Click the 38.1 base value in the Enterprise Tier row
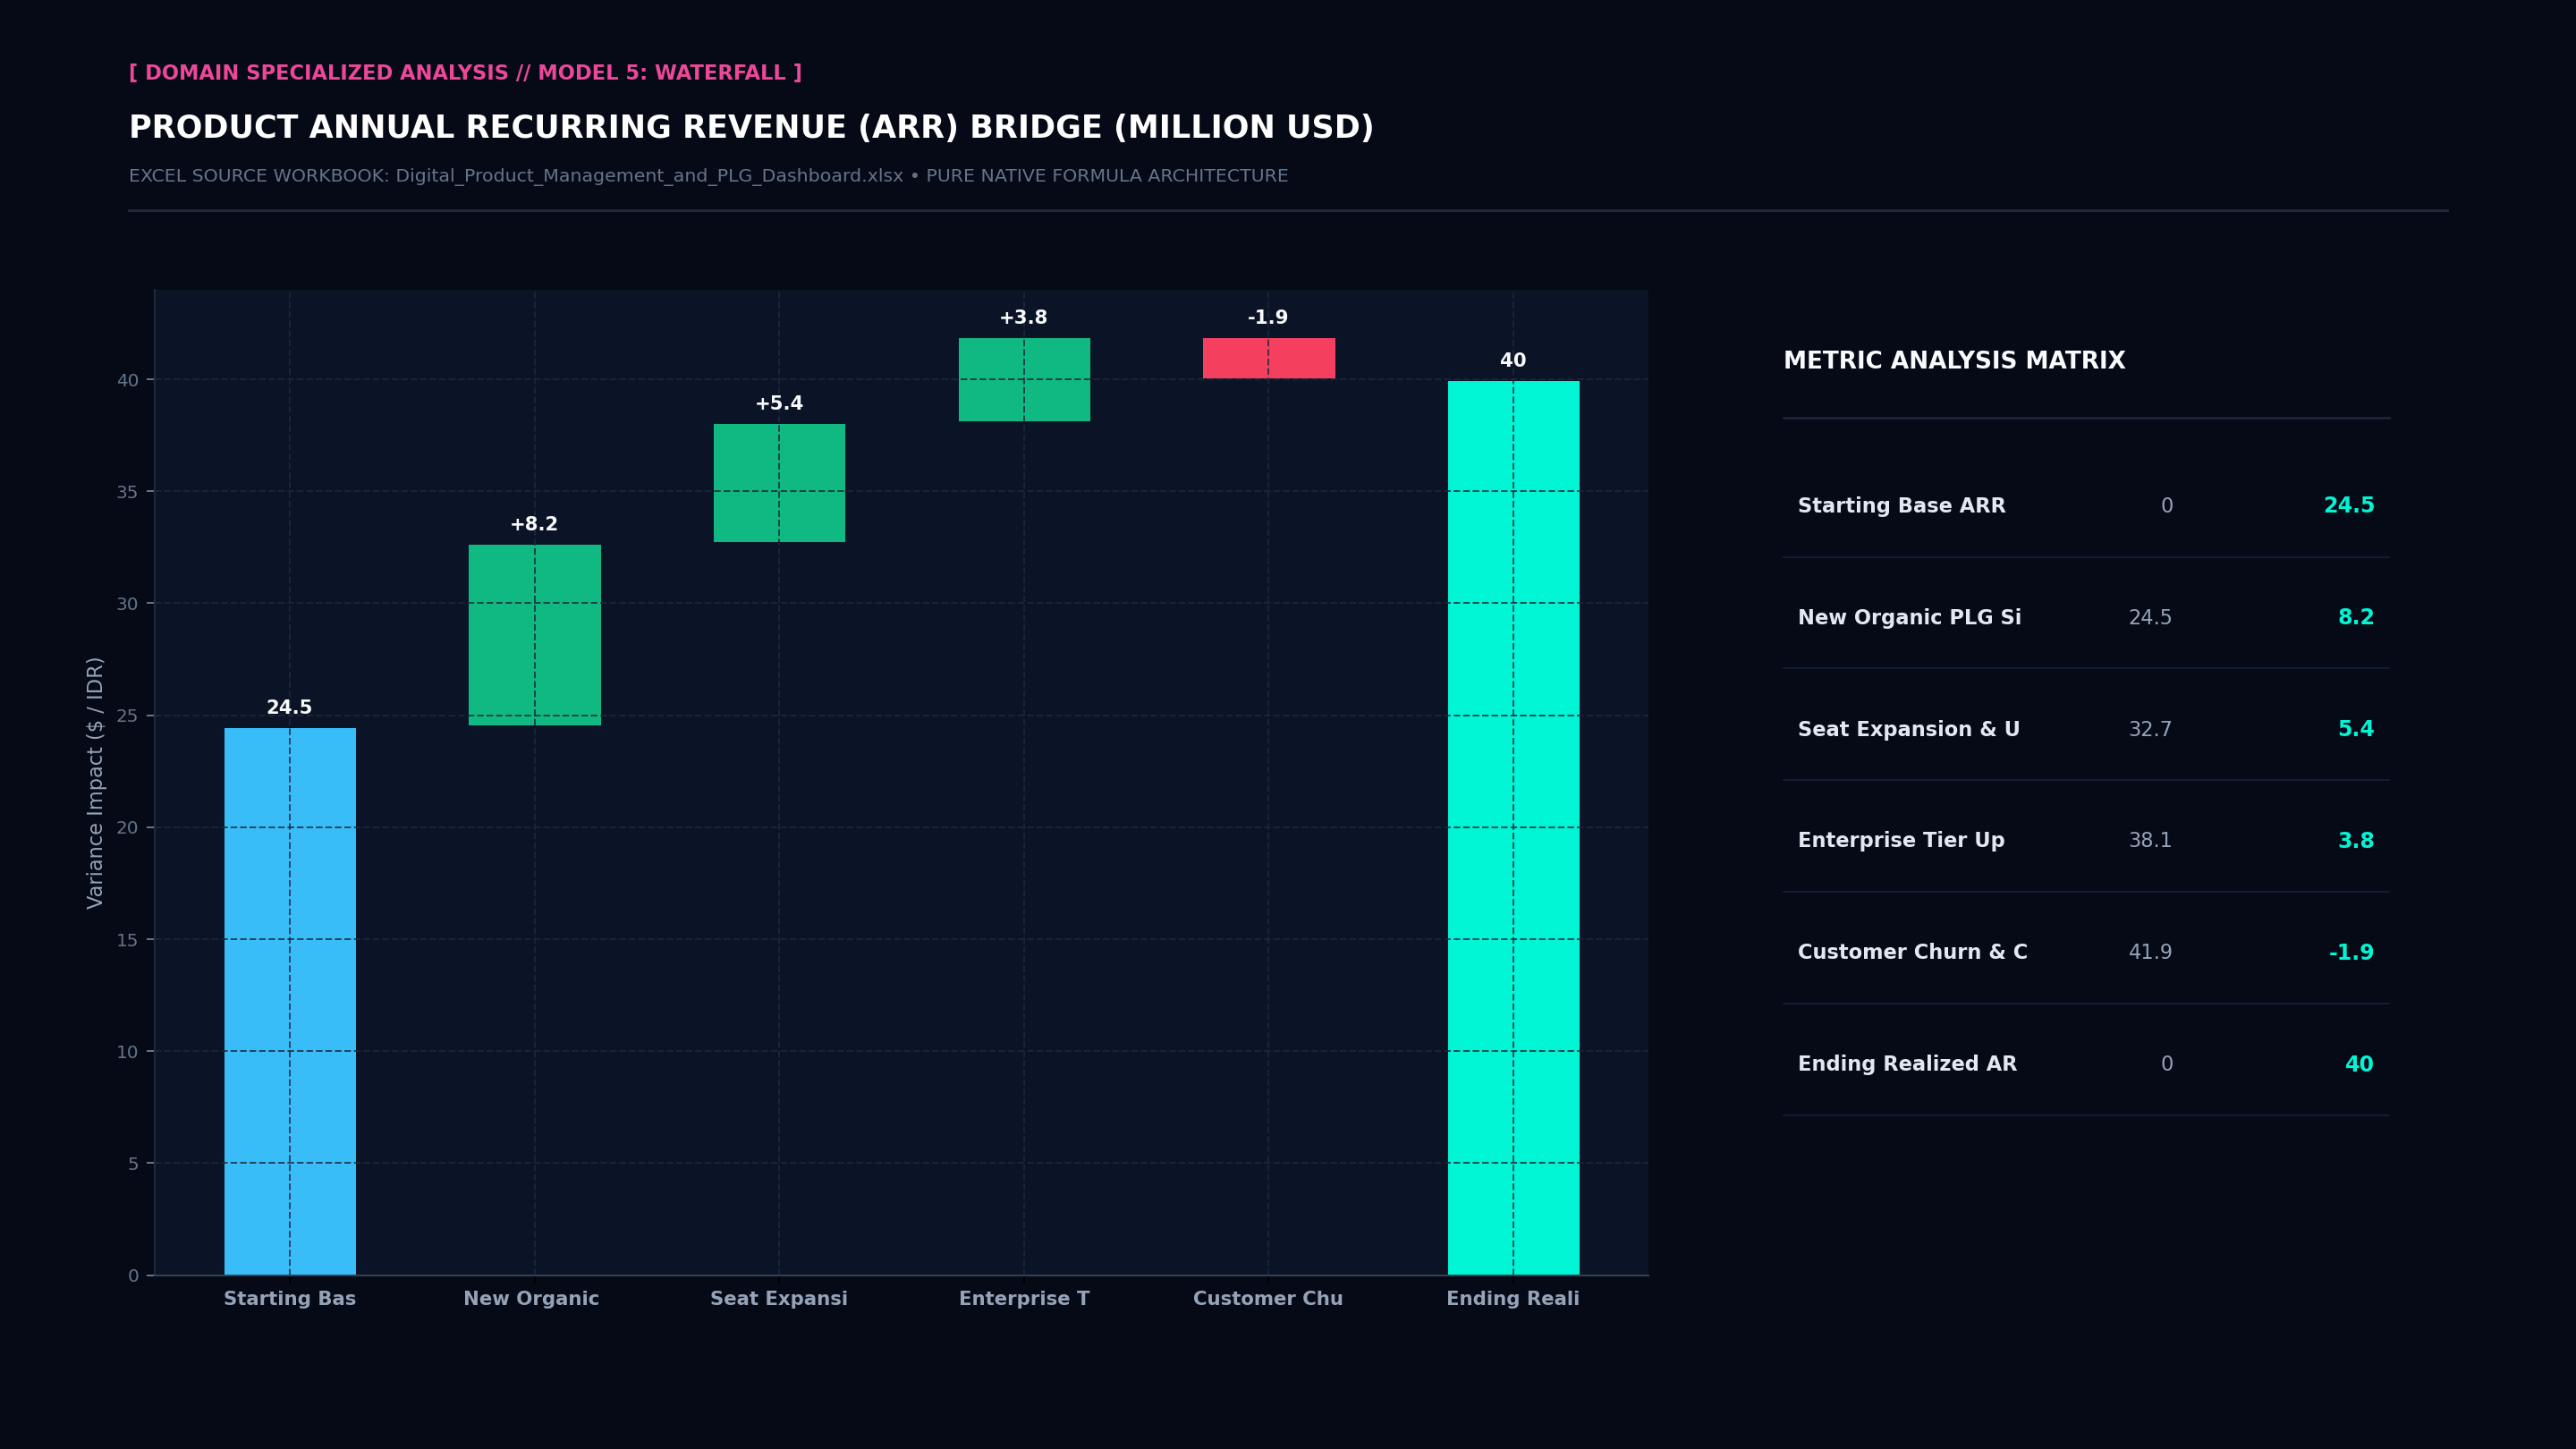Image resolution: width=2576 pixels, height=1449 pixels. point(2150,841)
